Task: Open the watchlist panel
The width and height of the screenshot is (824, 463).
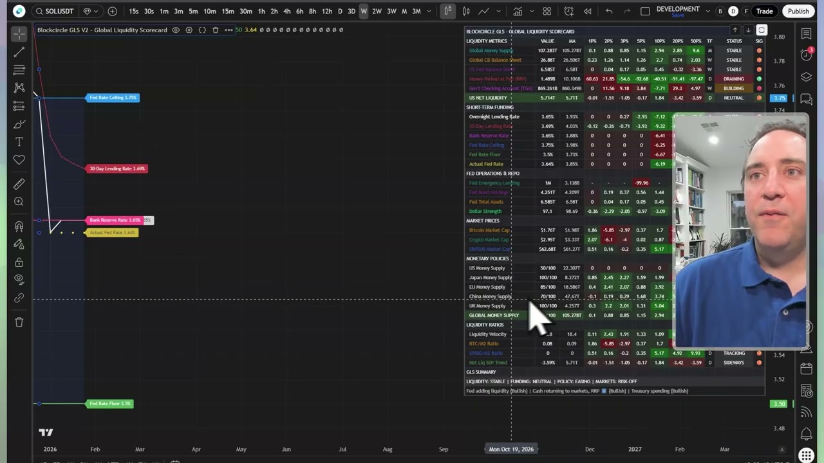Action: [807, 33]
